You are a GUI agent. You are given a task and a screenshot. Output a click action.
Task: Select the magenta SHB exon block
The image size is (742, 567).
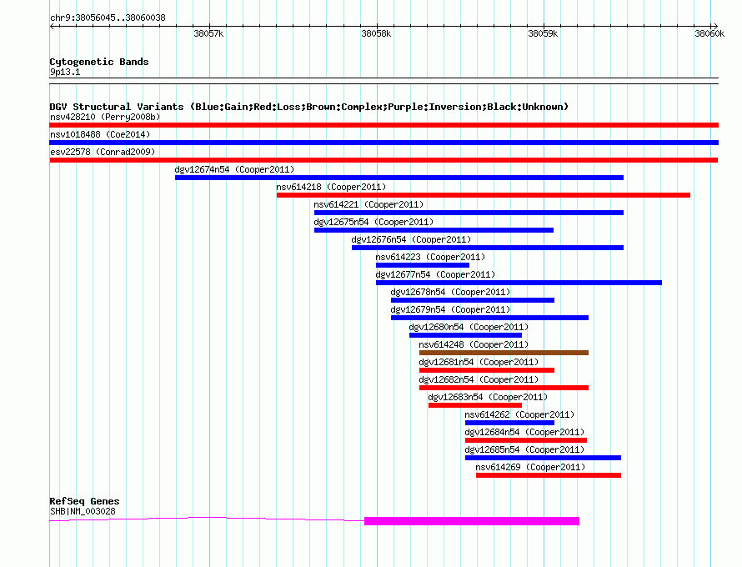(472, 521)
